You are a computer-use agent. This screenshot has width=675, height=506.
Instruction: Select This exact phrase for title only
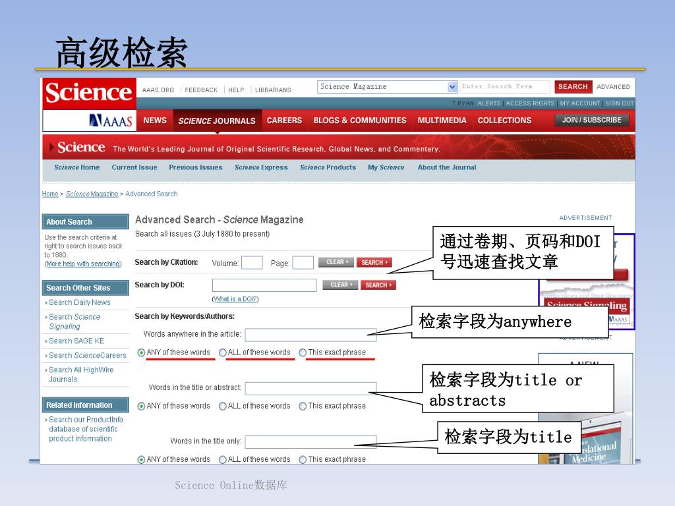coord(303,459)
